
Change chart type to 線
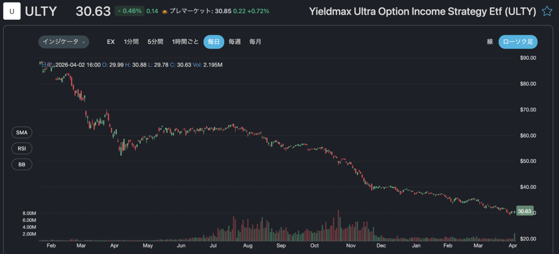490,42
